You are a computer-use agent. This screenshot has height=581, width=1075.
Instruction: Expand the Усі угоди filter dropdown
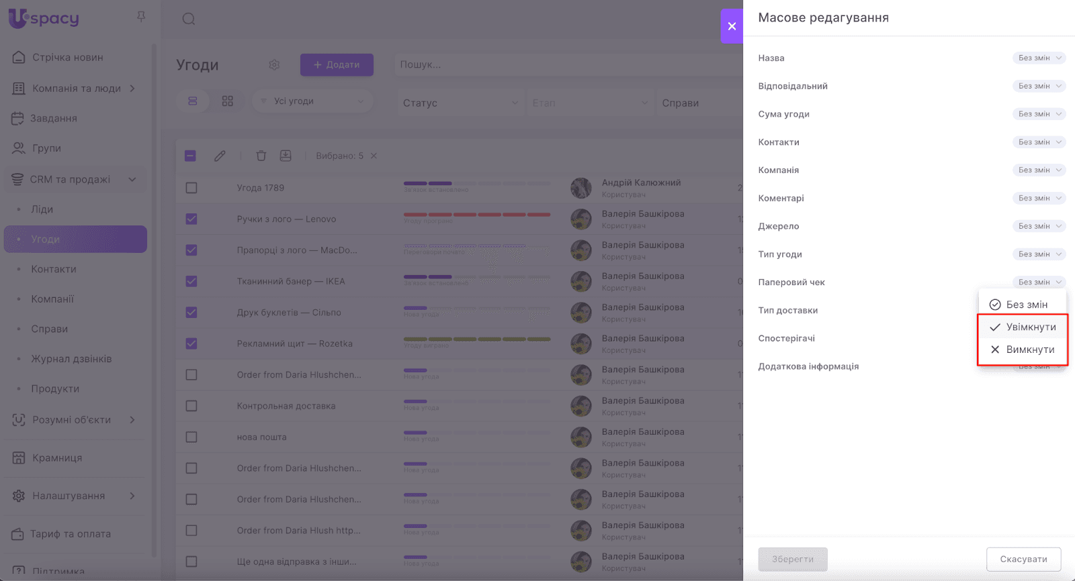click(313, 101)
